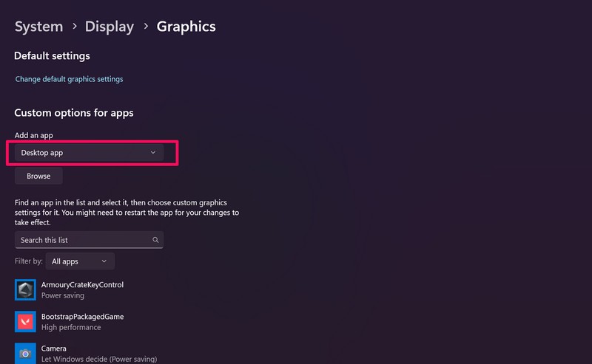592x364 pixels.
Task: Click the Graphics breadcrumb title
Action: [186, 27]
